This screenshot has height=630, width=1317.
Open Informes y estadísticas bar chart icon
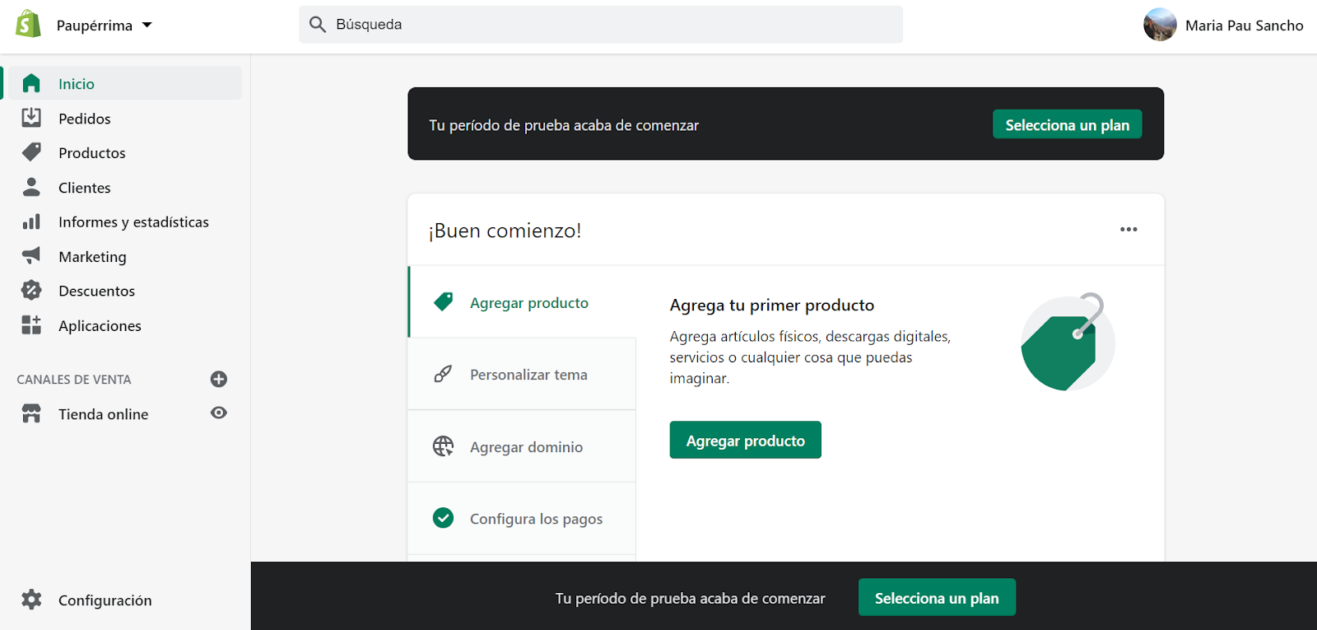click(x=31, y=222)
